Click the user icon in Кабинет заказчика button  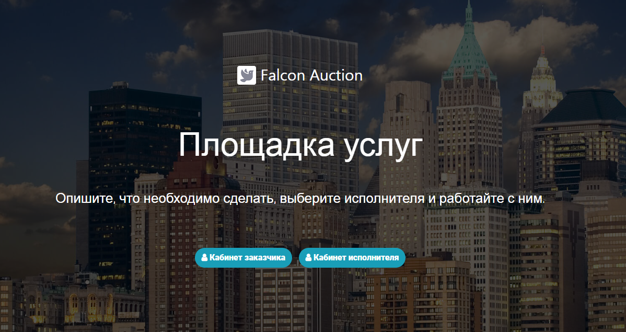[204, 258]
